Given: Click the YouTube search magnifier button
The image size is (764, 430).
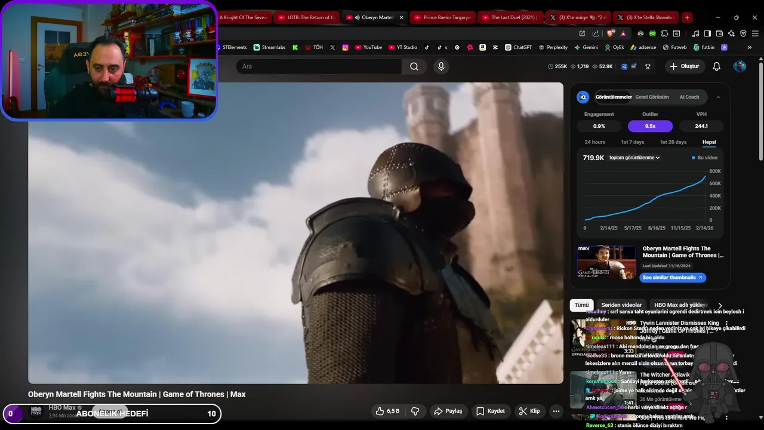Looking at the screenshot, I should coord(414,66).
